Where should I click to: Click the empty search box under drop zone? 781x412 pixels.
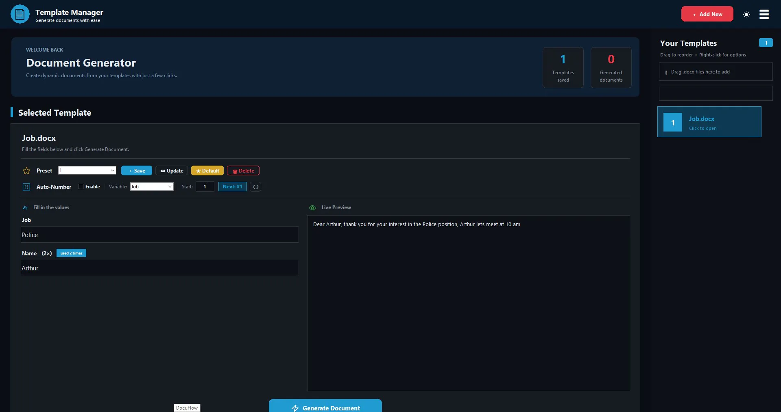pos(716,93)
